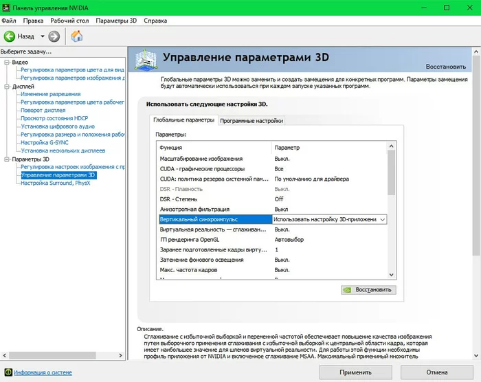Switch to Программные настройки tab
This screenshot has height=382, width=481.
click(x=251, y=121)
